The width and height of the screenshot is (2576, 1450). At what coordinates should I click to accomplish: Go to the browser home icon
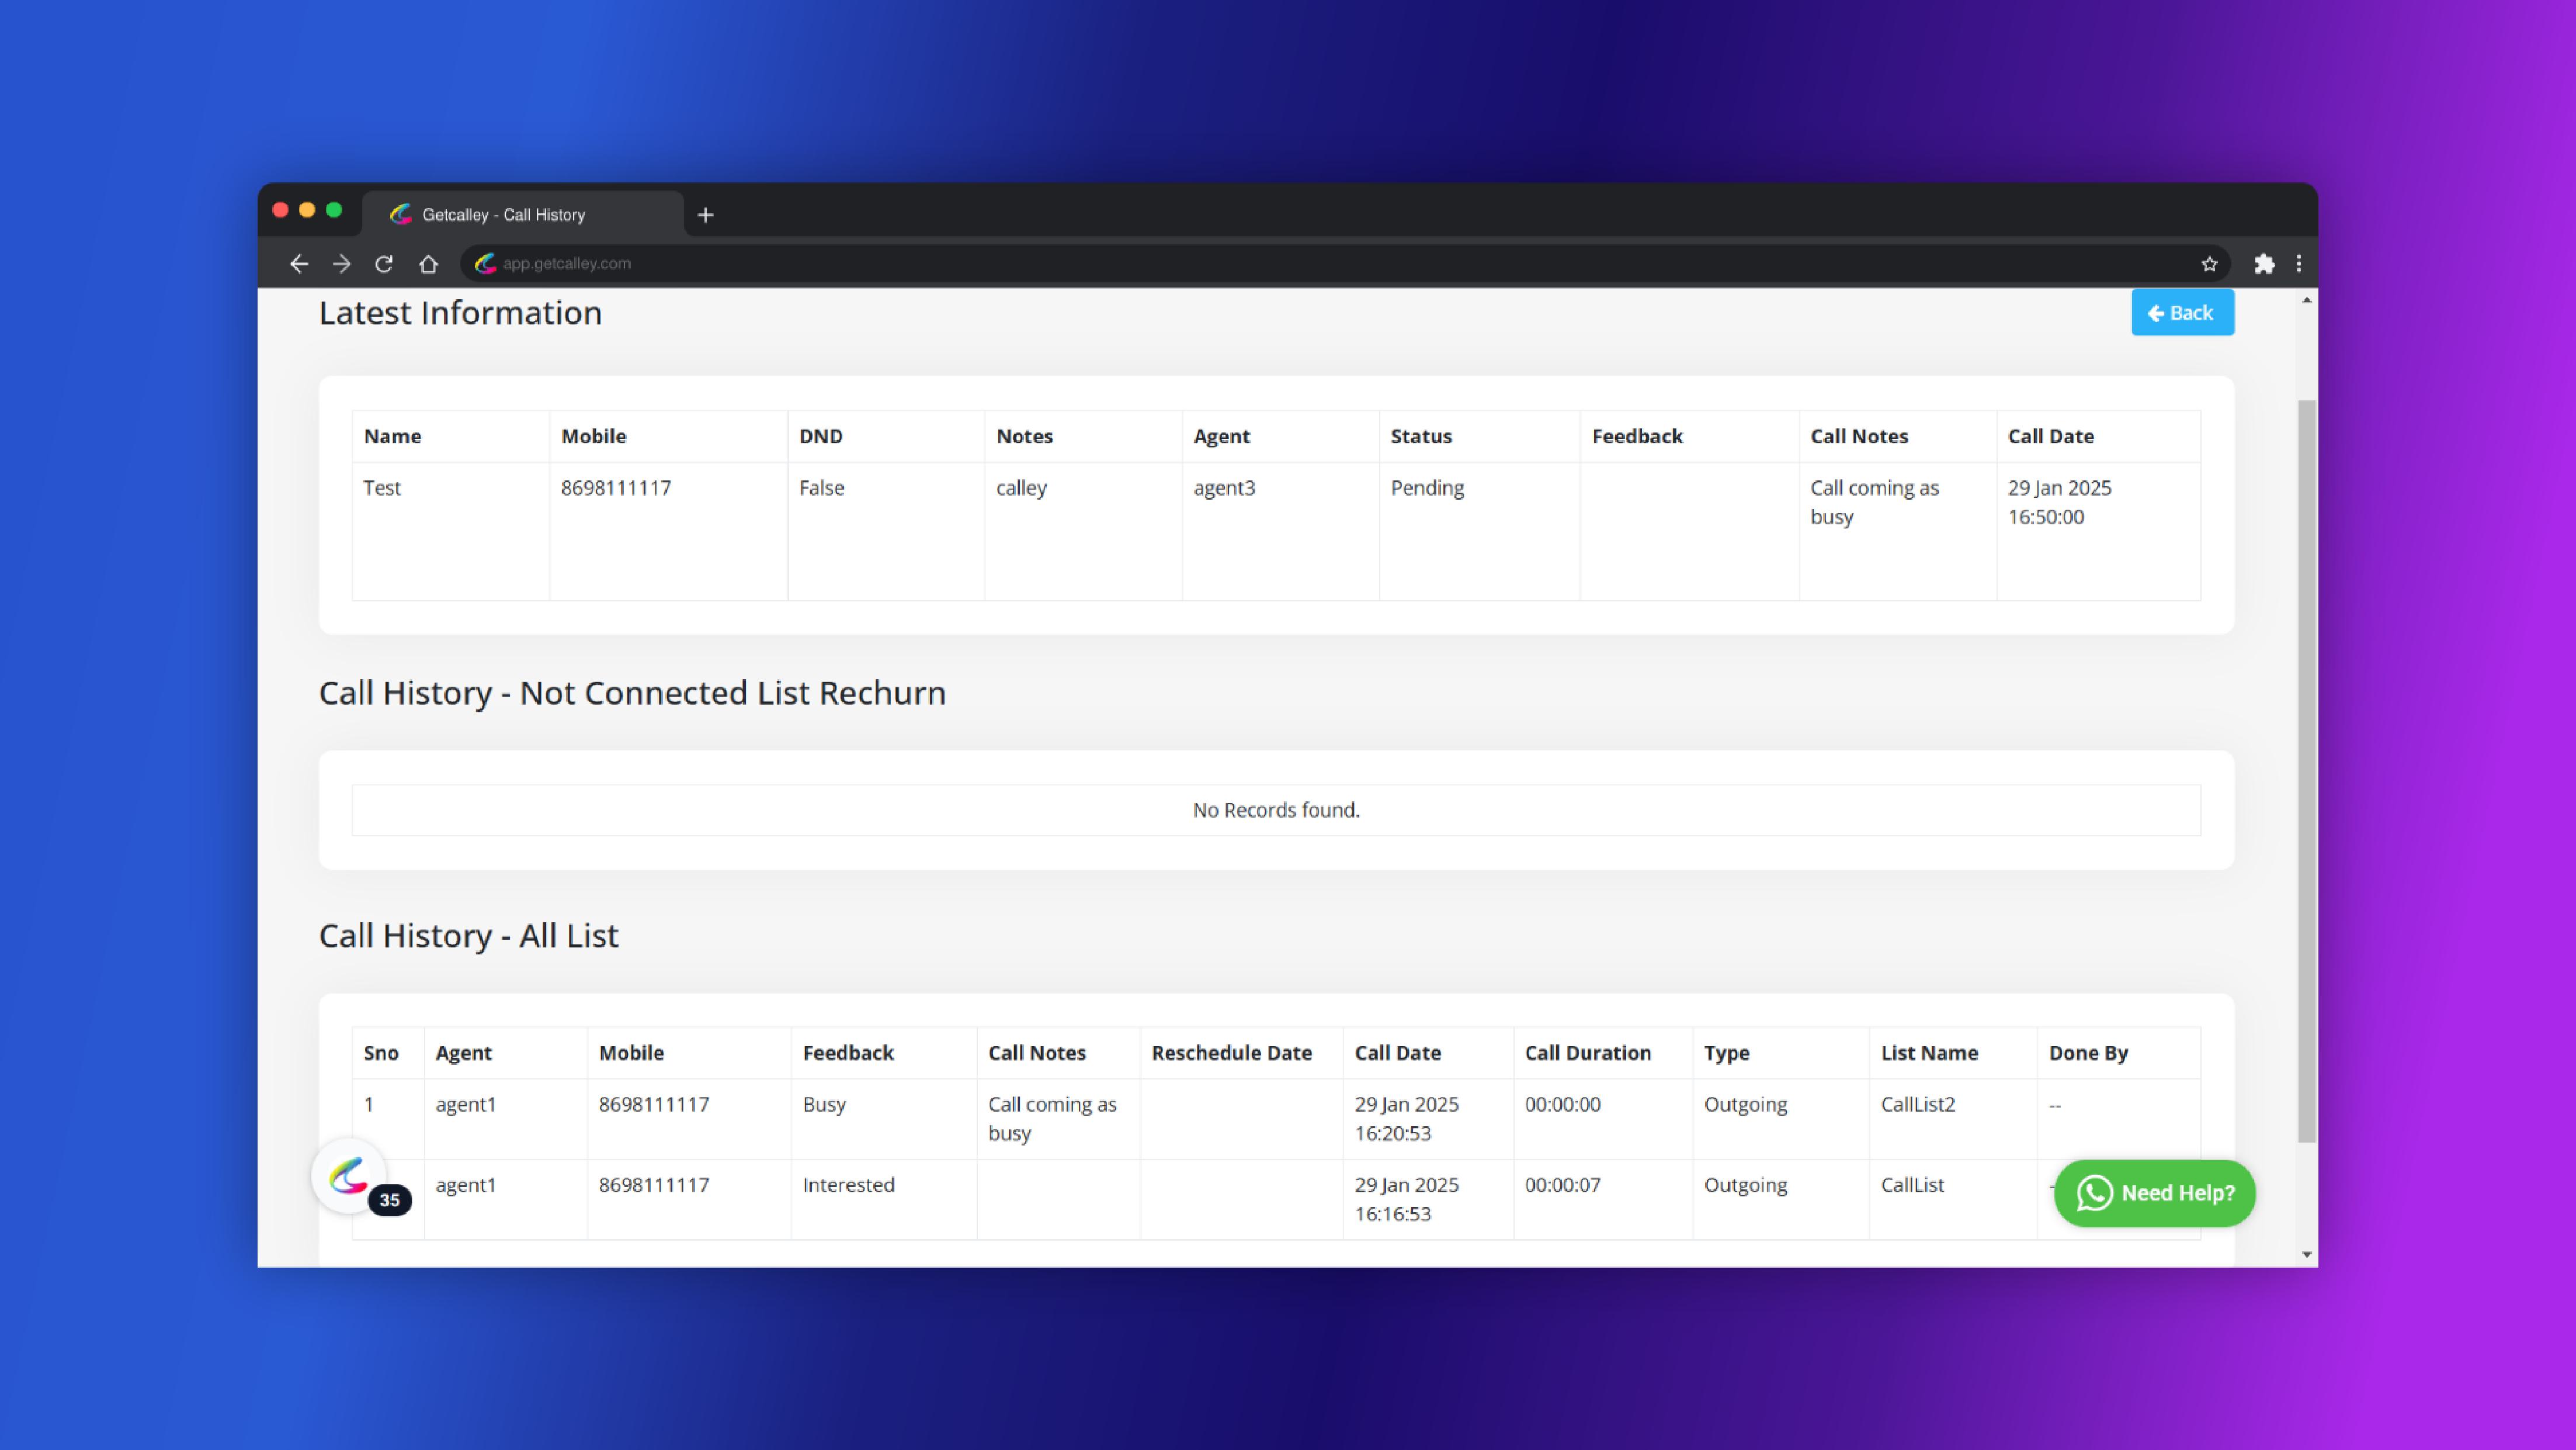click(429, 264)
